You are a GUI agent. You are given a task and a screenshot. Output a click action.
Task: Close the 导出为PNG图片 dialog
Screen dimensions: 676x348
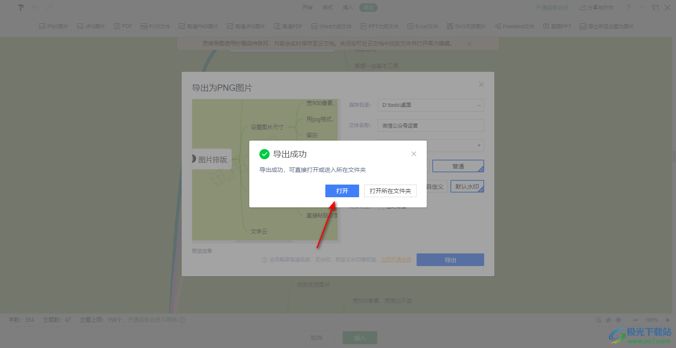tap(481, 84)
